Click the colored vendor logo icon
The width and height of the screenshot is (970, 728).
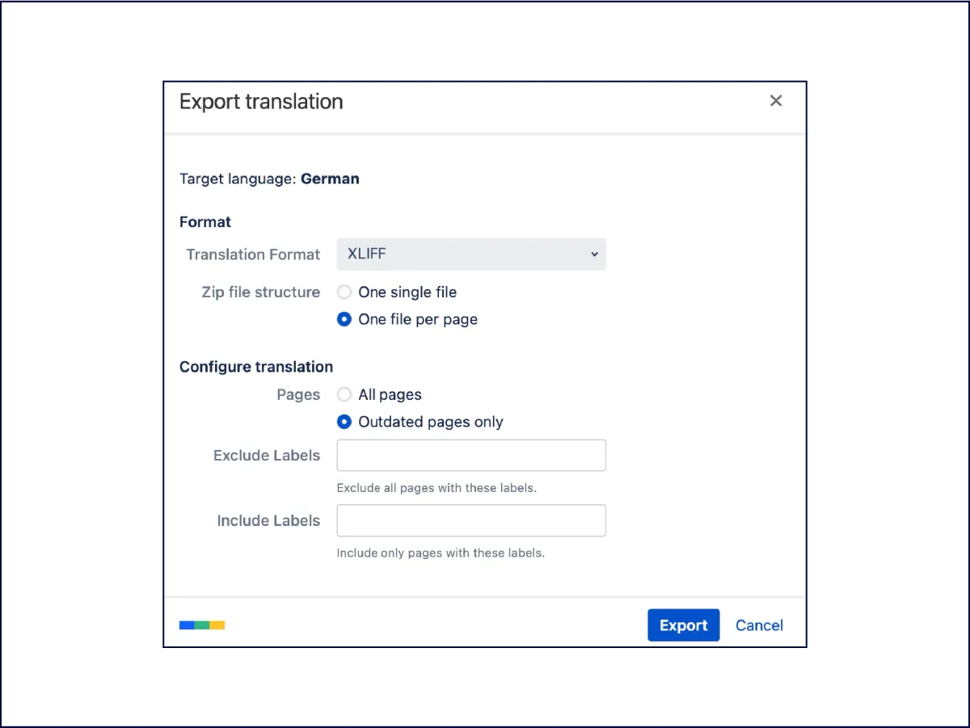tap(202, 625)
